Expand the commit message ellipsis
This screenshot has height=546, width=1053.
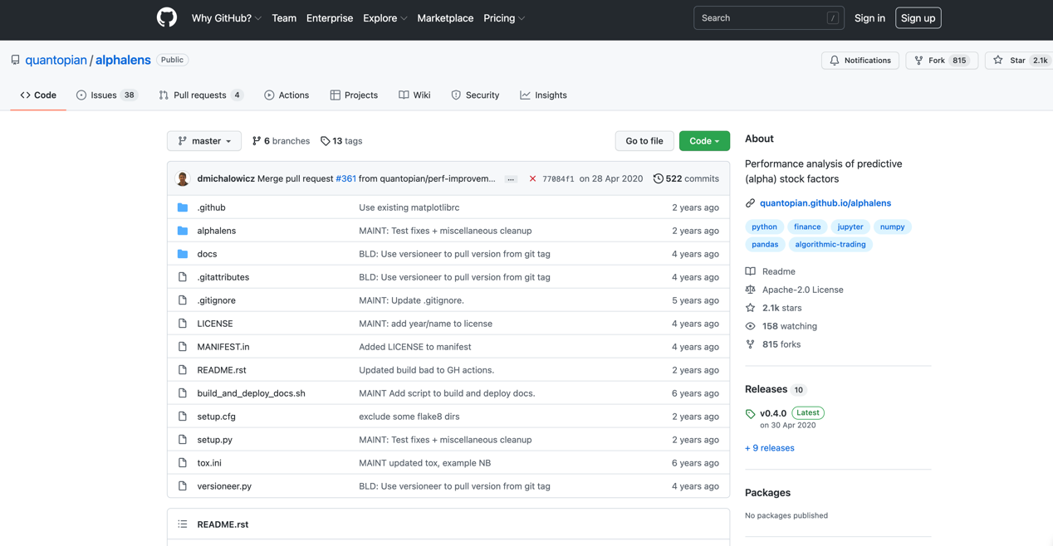coord(511,179)
